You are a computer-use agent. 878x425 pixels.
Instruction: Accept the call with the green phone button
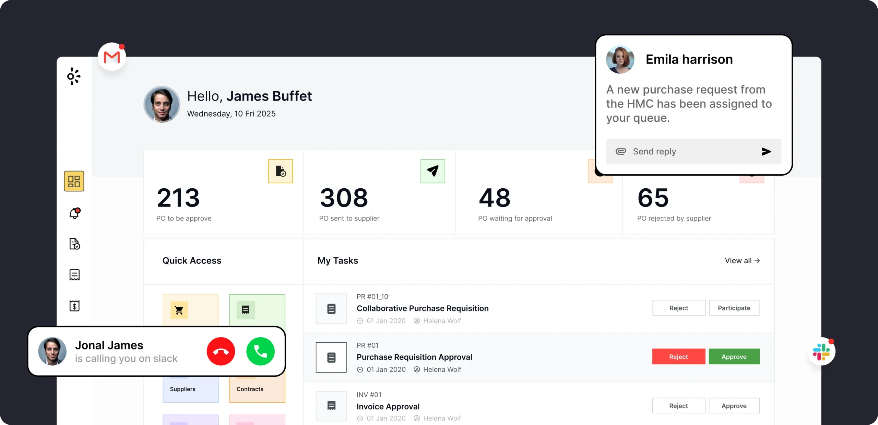260,351
